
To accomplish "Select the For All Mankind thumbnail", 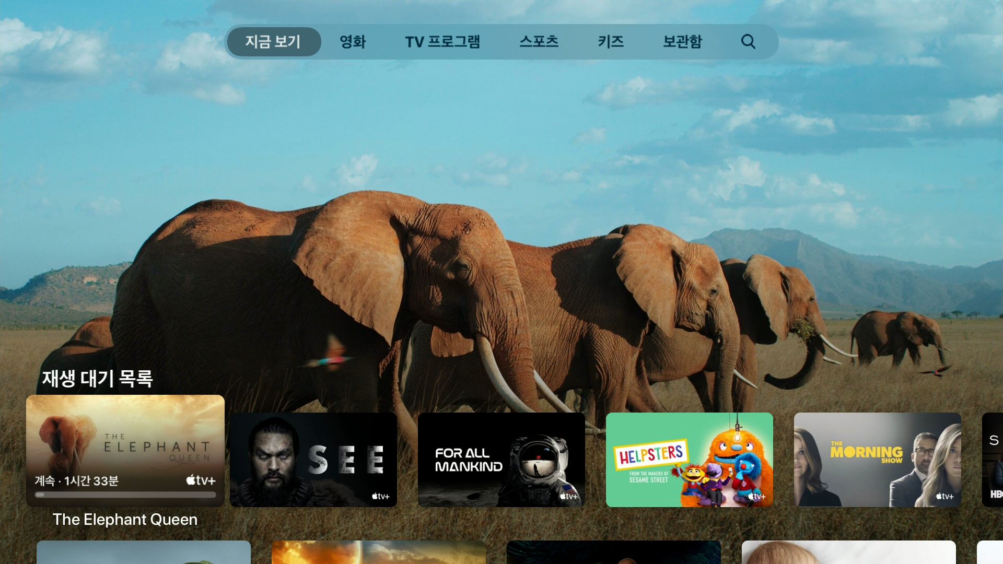I will pos(501,460).
